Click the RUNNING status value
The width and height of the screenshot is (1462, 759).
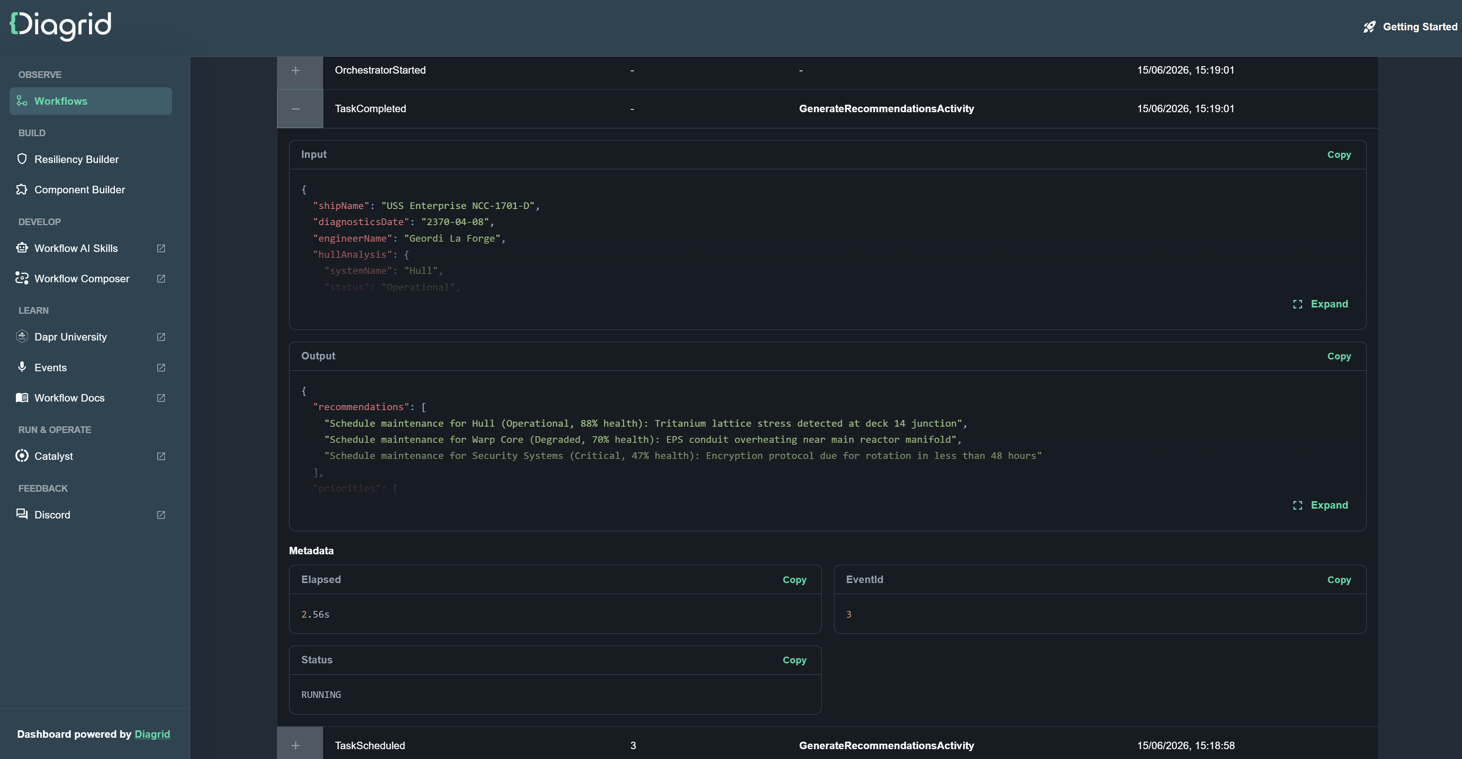[x=321, y=694]
